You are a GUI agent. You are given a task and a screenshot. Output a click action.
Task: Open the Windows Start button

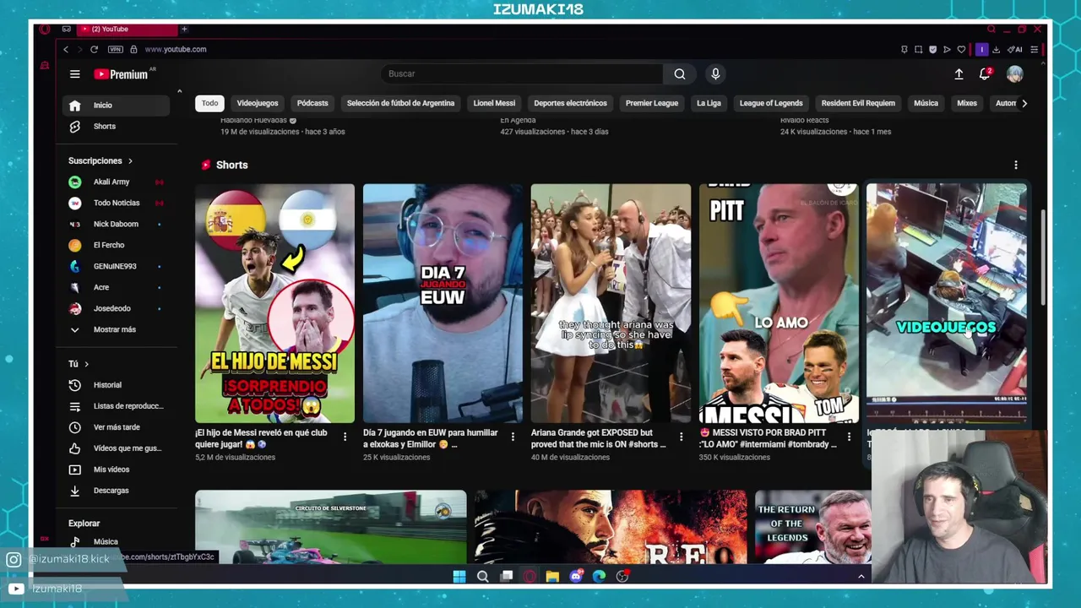coord(459,577)
